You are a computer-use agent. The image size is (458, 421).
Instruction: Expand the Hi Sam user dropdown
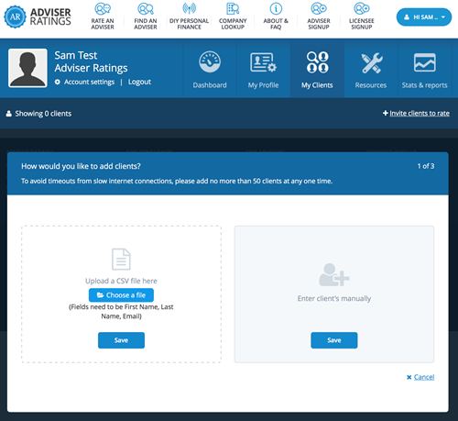coord(424,17)
